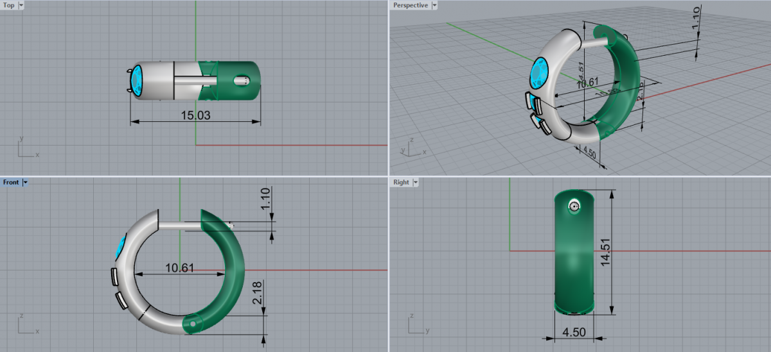Click the world axes icon in Right viewport
Screen dimensions: 771x352
click(x=418, y=325)
